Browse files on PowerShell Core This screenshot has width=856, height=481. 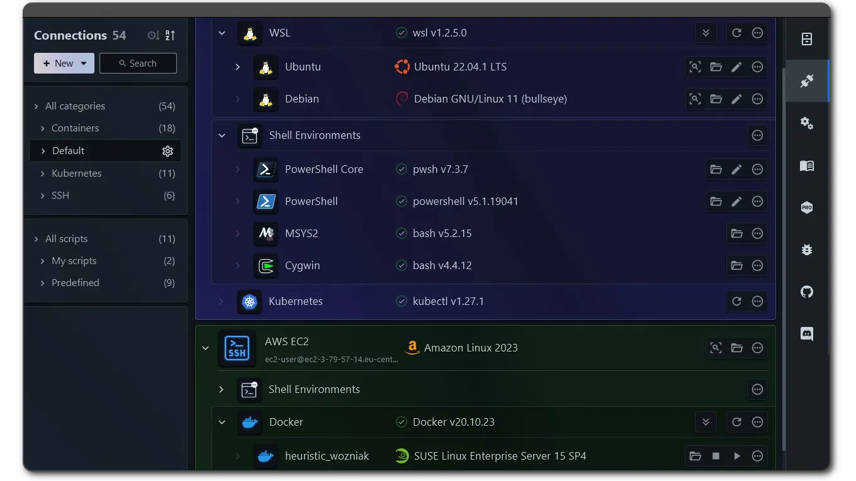[x=716, y=169]
